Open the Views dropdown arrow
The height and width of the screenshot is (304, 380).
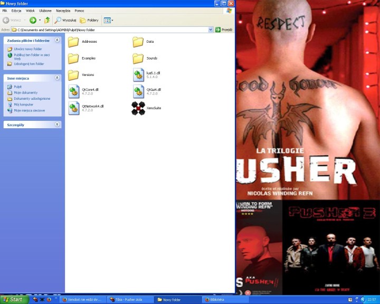tap(112, 21)
